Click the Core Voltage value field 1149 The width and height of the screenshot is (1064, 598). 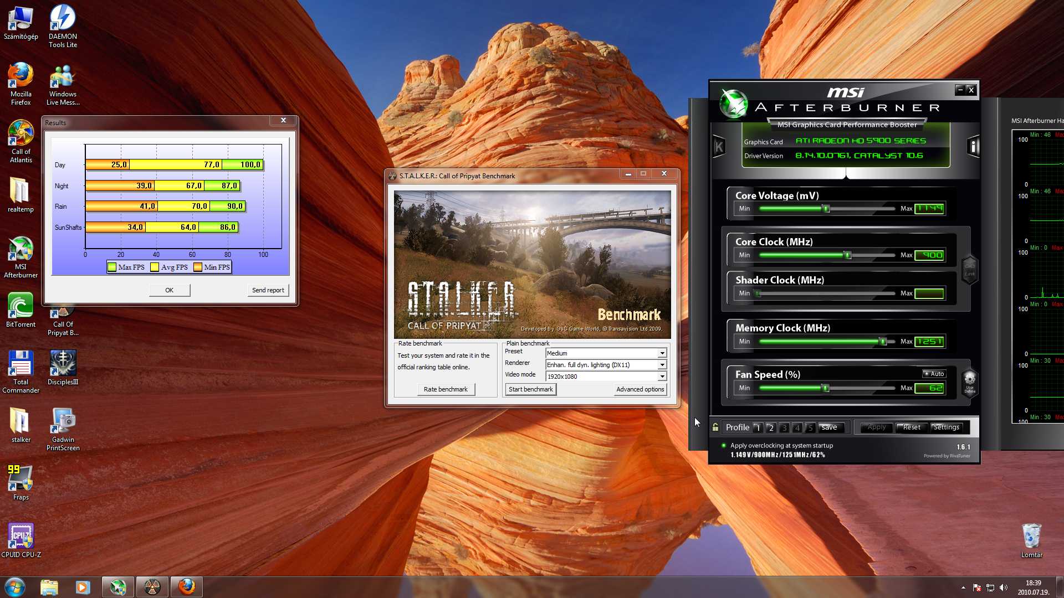click(929, 209)
